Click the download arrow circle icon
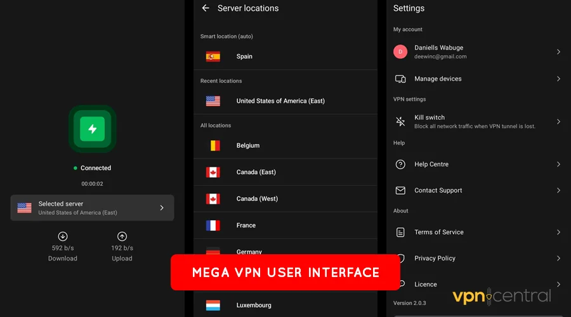This screenshot has height=317, width=571. click(63, 236)
